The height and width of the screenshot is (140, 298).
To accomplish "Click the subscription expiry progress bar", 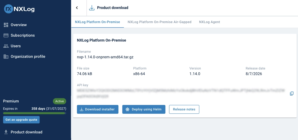I will click(x=35, y=113).
